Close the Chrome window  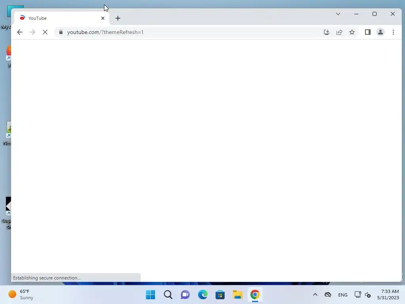pyautogui.click(x=393, y=14)
